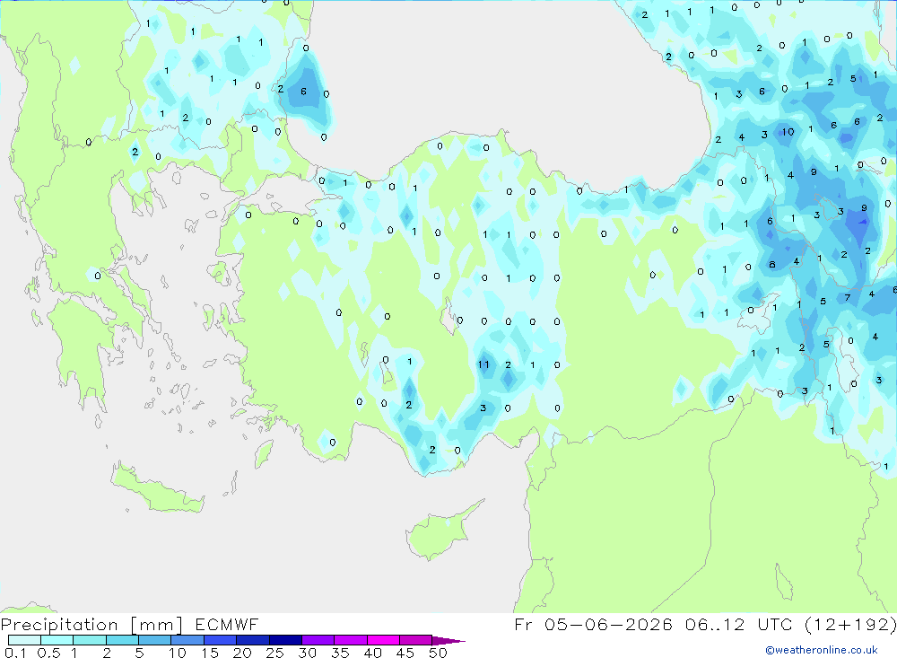Click the '10' precipitation value near the Caucasus
Screen dimensions: 897x658
point(788,132)
